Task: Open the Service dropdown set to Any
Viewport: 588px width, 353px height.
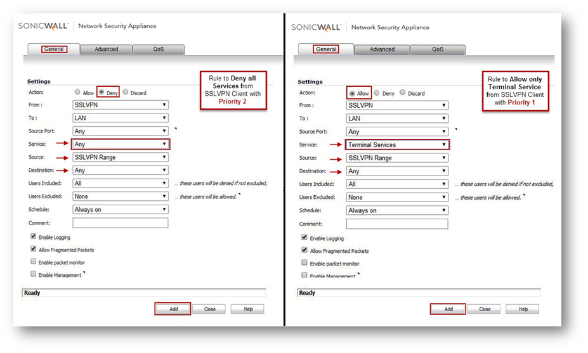Action: [x=121, y=144]
